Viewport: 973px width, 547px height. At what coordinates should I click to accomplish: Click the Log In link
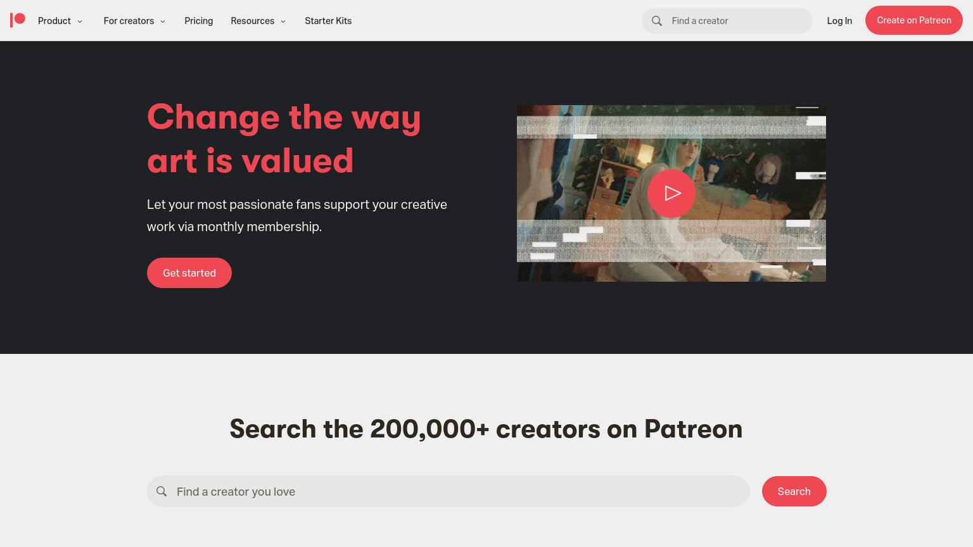point(839,21)
